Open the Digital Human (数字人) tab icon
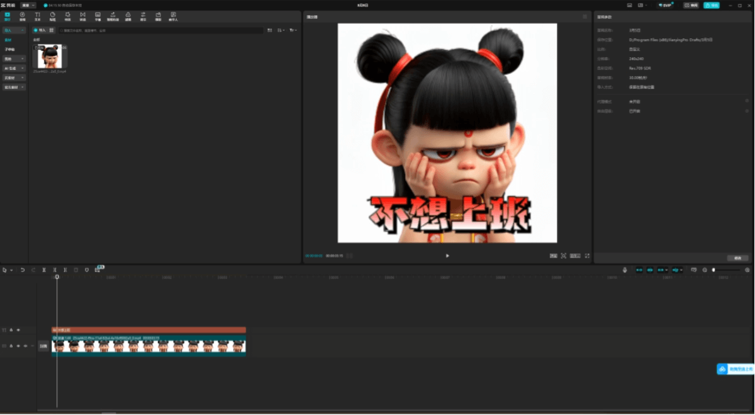The image size is (755, 415). [x=173, y=16]
